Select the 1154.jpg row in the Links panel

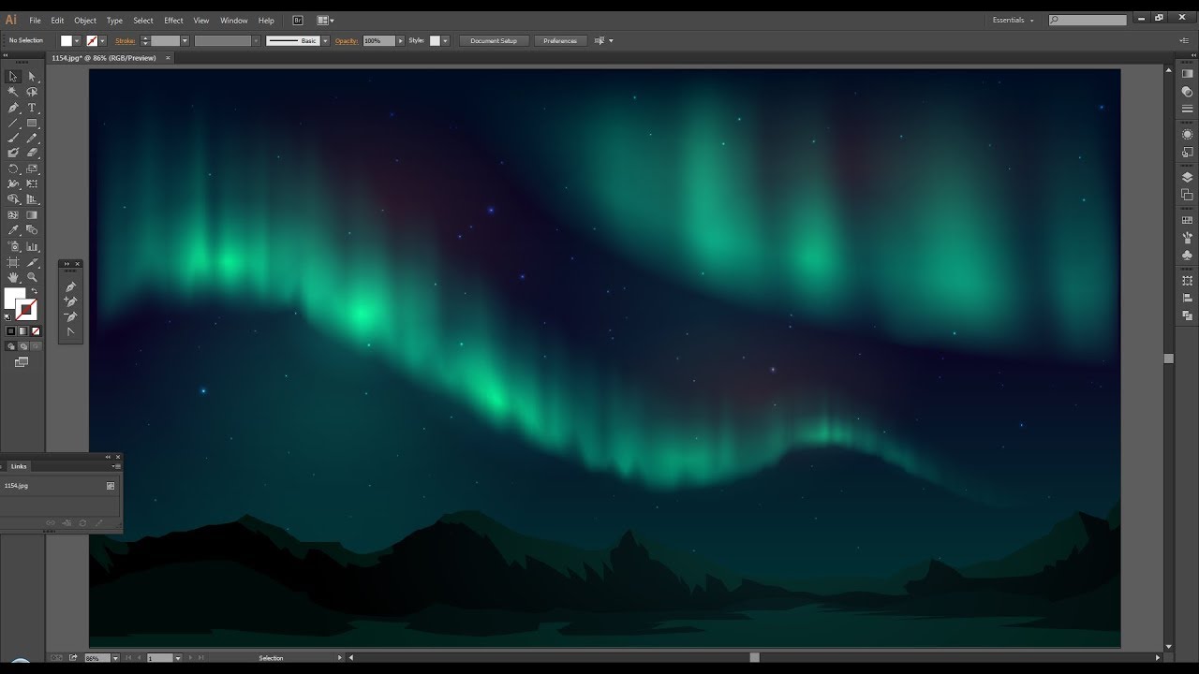point(60,486)
